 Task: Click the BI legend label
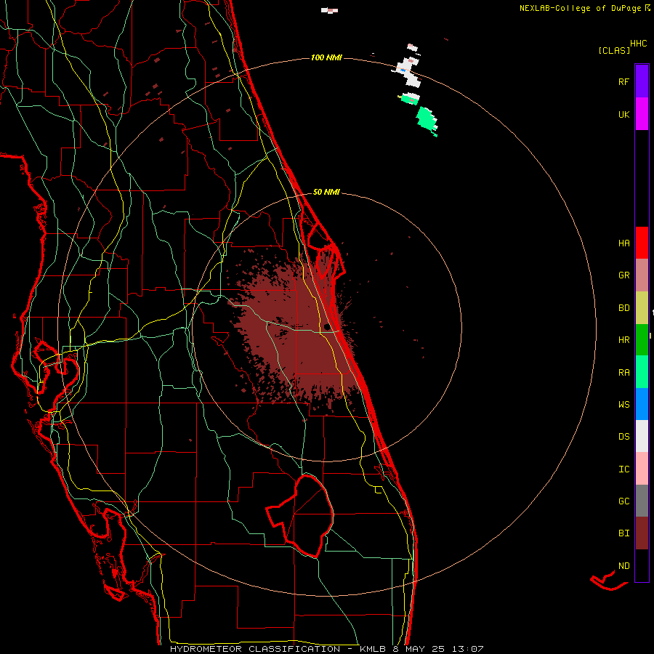pos(623,533)
